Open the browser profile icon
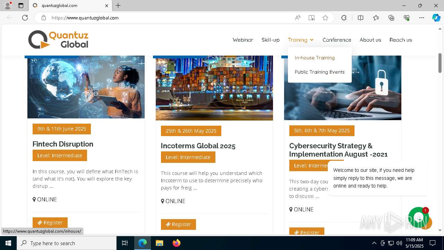 click(x=8, y=6)
